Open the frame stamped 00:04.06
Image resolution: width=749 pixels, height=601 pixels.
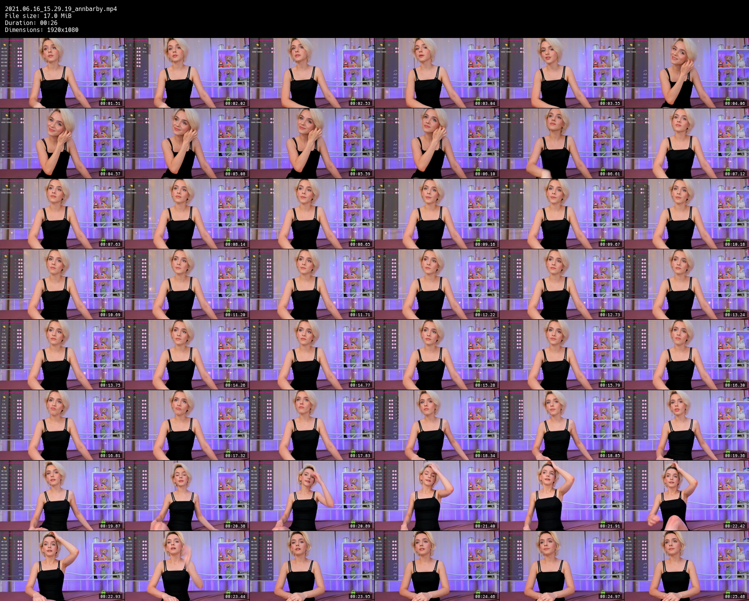(x=687, y=73)
